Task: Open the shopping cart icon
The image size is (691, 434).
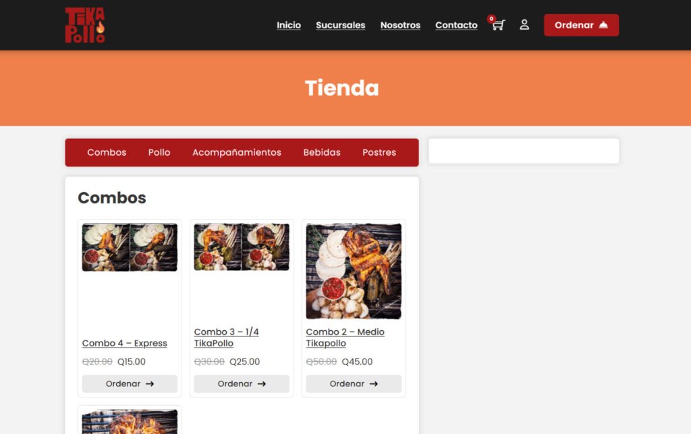Action: point(498,25)
